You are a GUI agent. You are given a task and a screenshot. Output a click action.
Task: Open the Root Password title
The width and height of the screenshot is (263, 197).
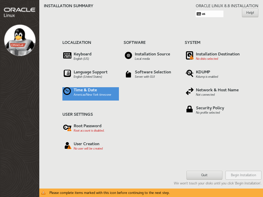pyautogui.click(x=87, y=126)
